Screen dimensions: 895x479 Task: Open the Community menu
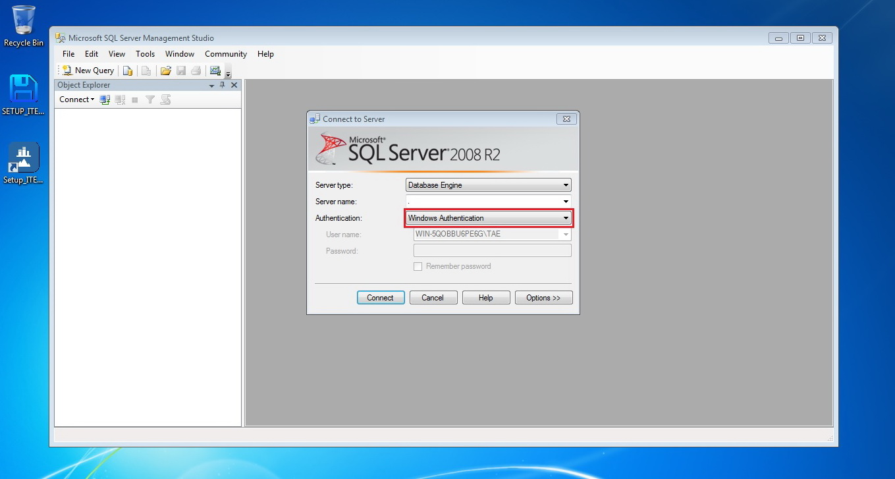coord(226,54)
